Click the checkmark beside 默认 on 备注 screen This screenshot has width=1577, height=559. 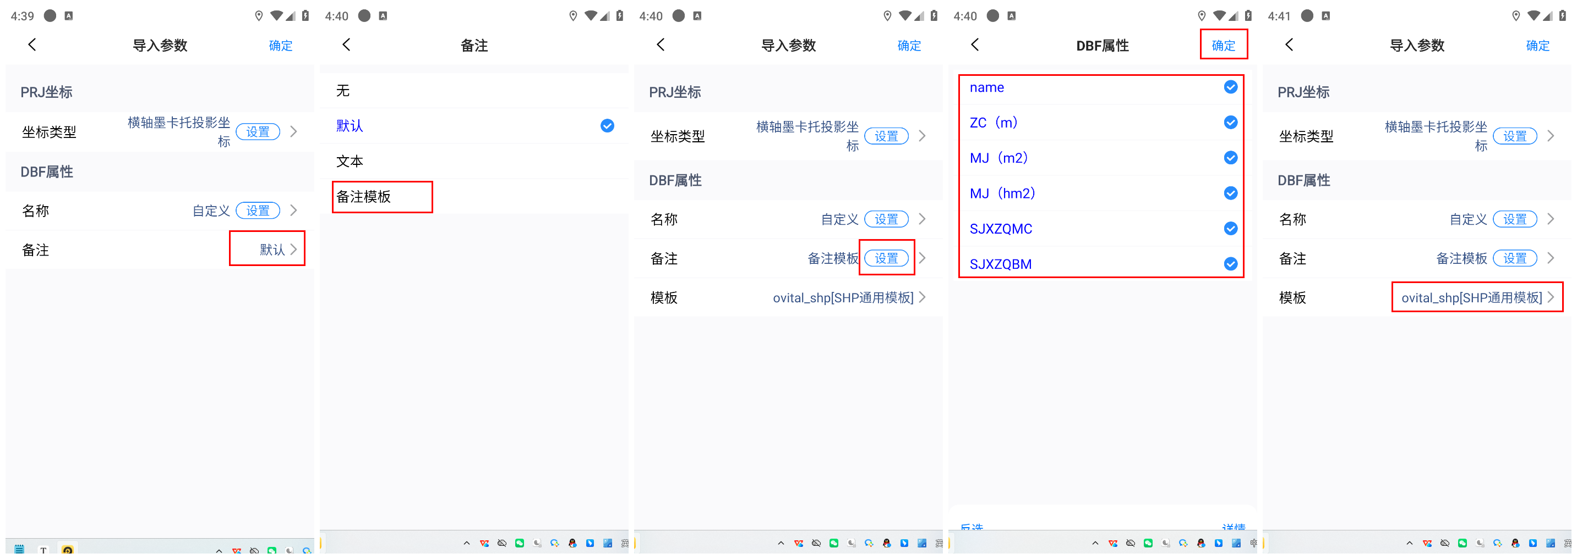coord(607,125)
